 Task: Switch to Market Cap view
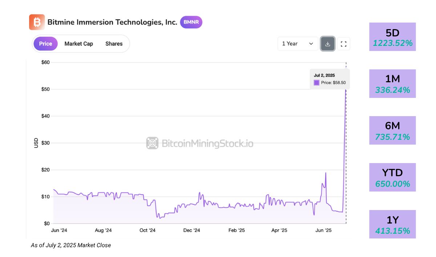[78, 44]
